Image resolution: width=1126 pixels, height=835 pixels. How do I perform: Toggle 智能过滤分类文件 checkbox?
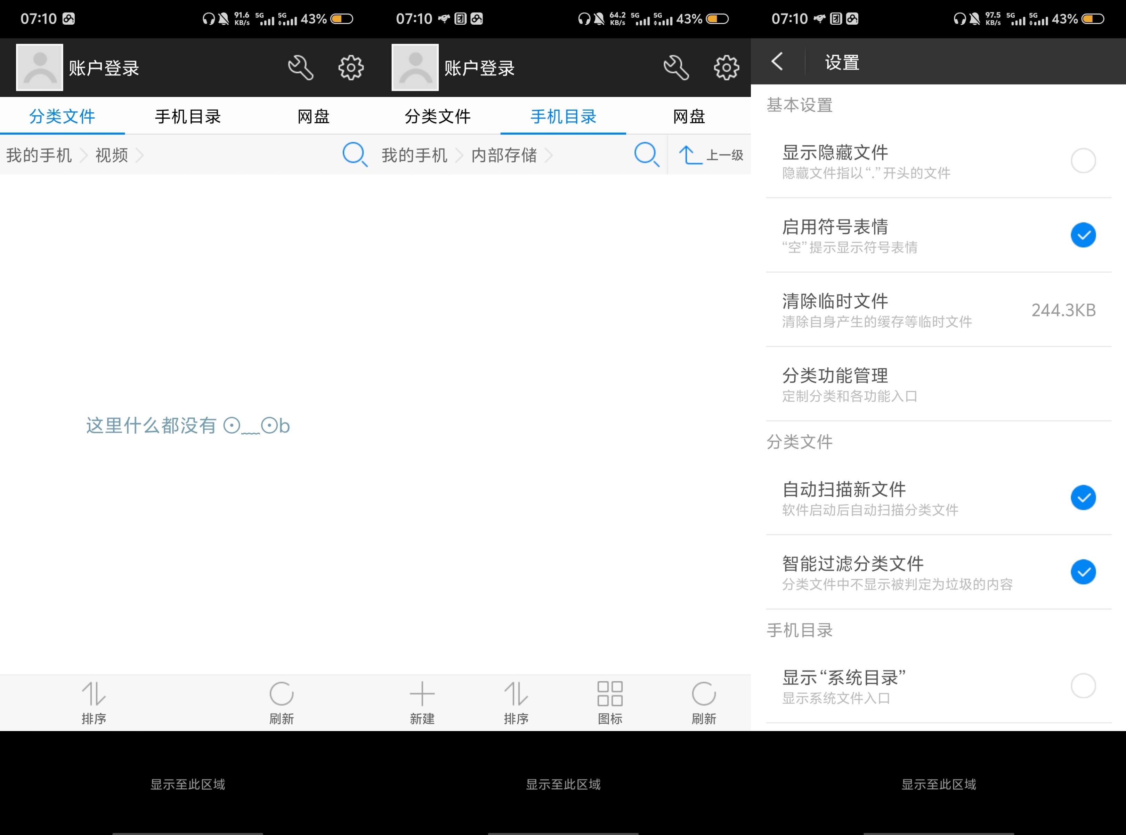(x=1083, y=572)
